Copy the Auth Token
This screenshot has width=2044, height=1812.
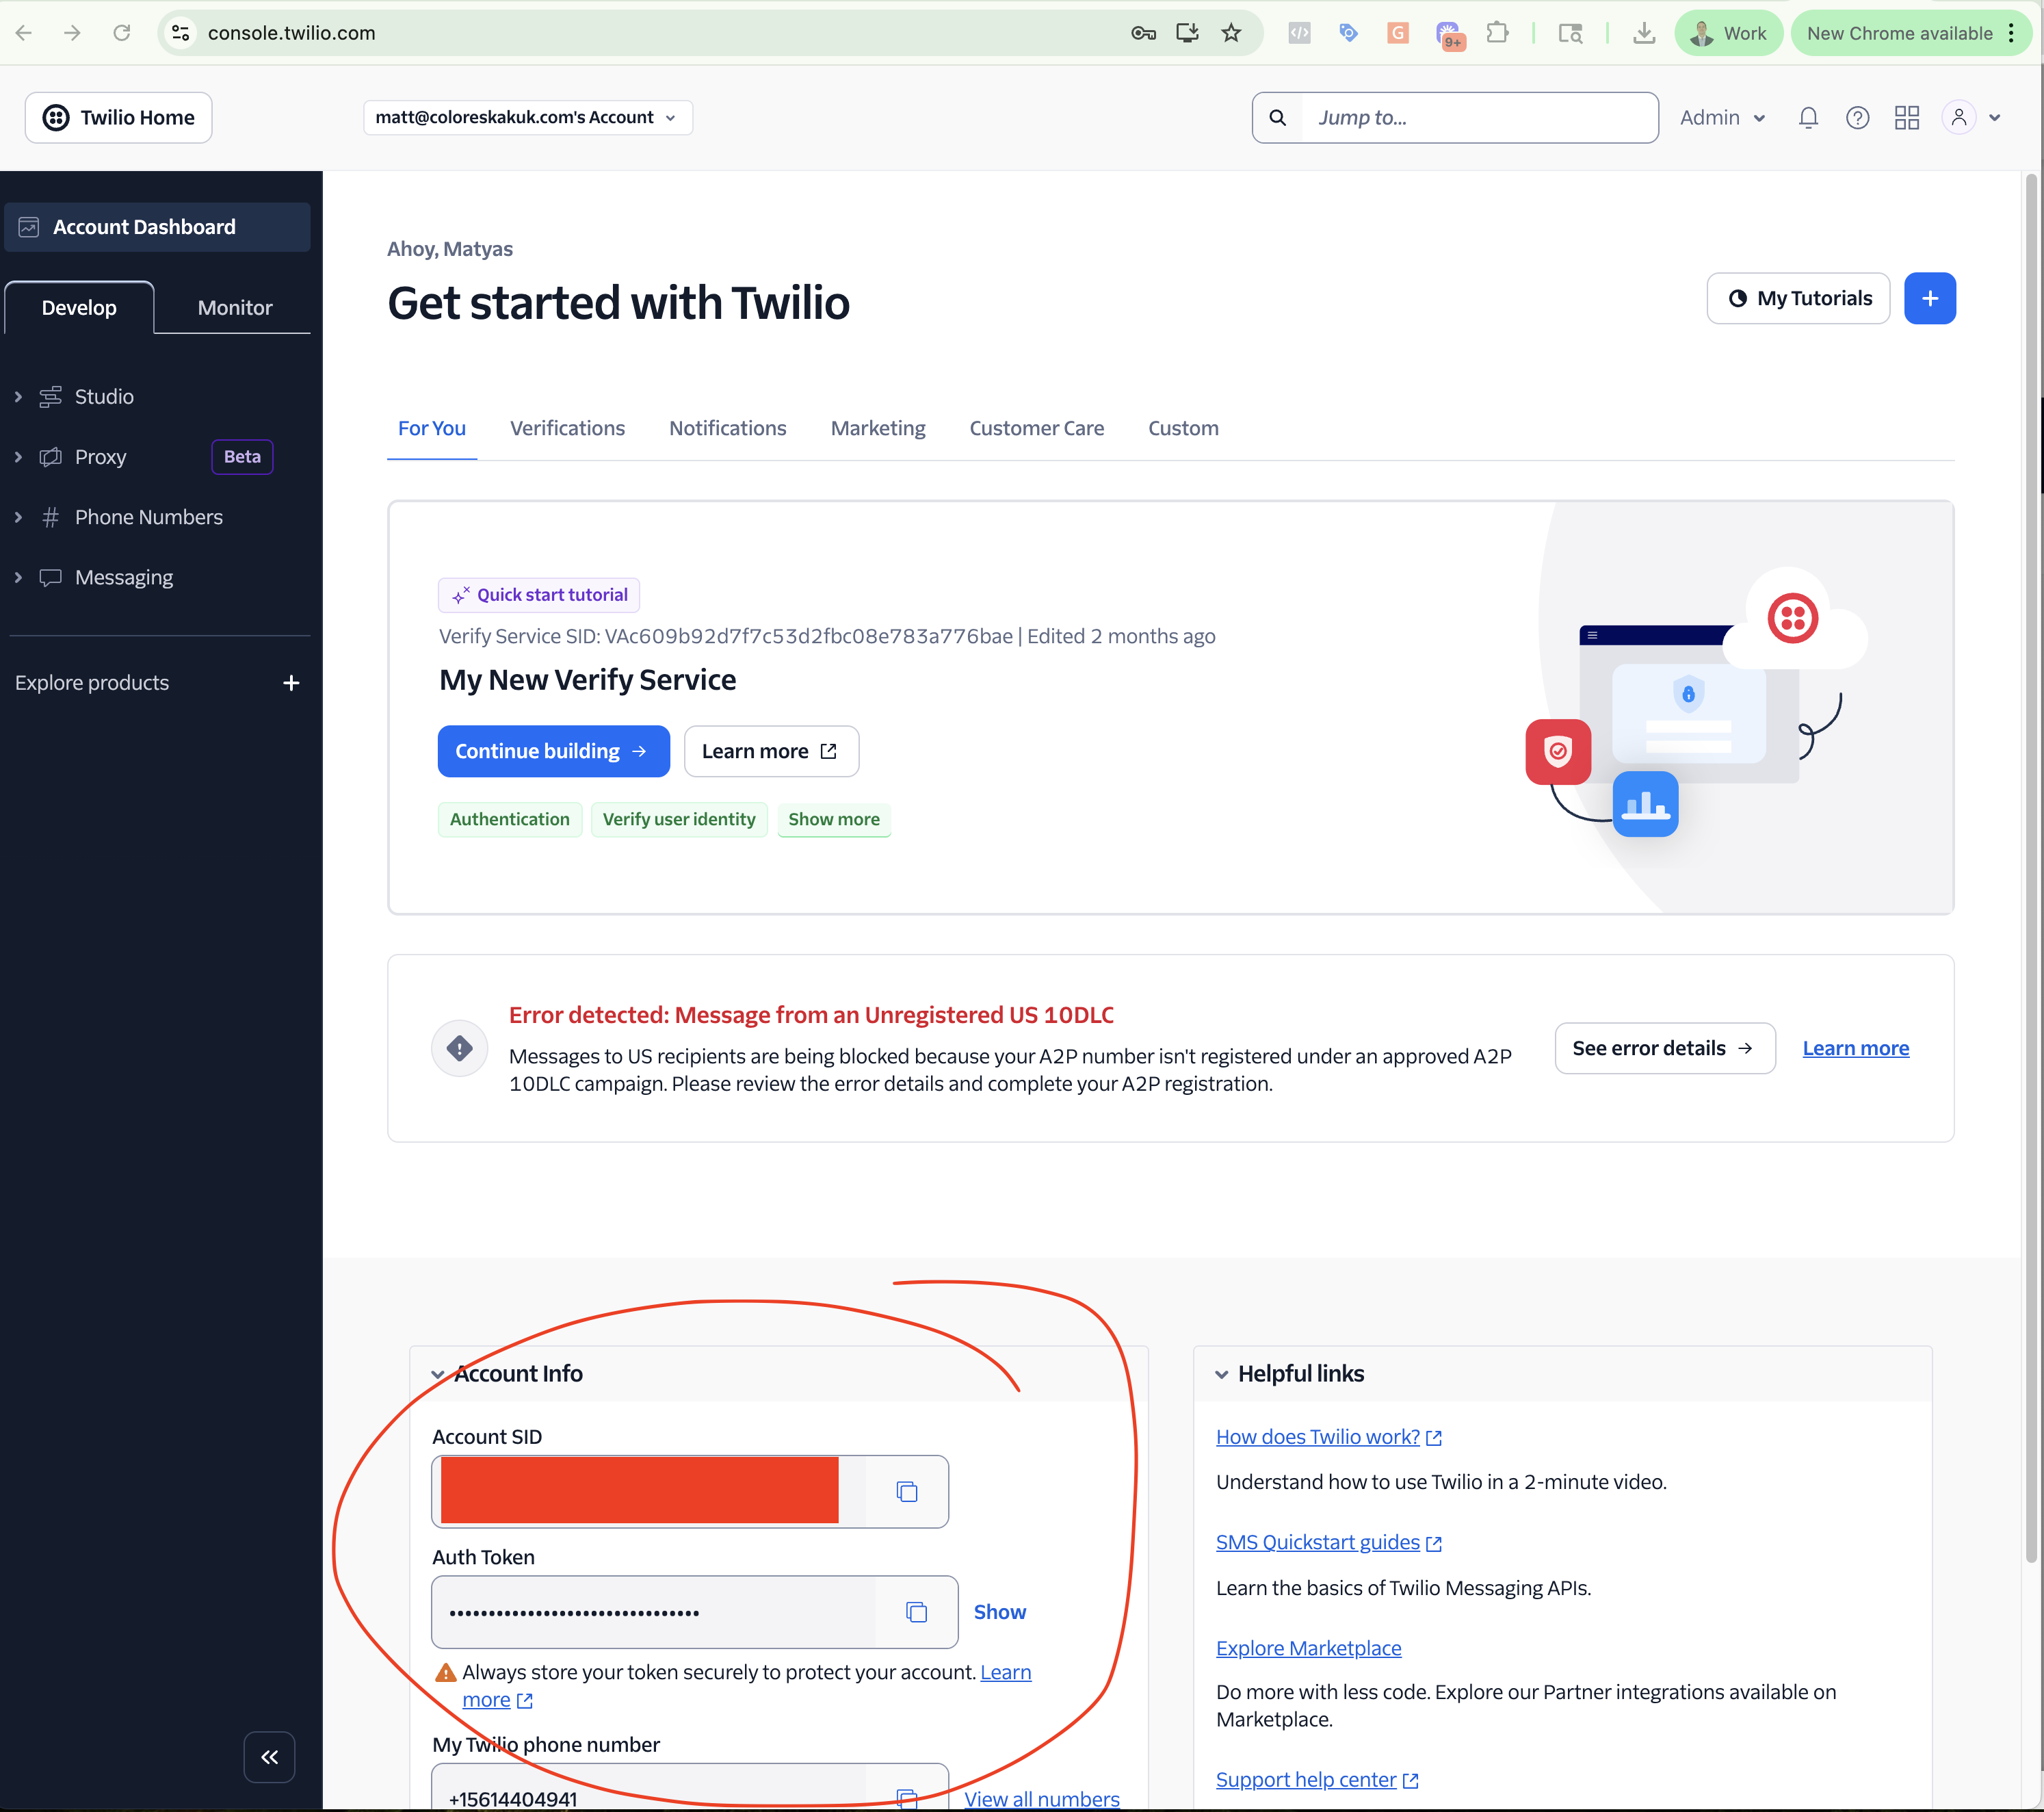click(916, 1612)
